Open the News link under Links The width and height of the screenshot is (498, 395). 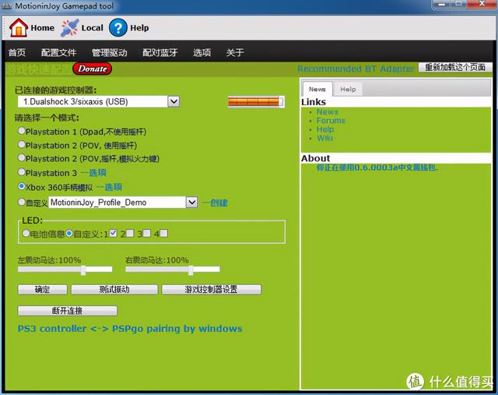click(328, 111)
